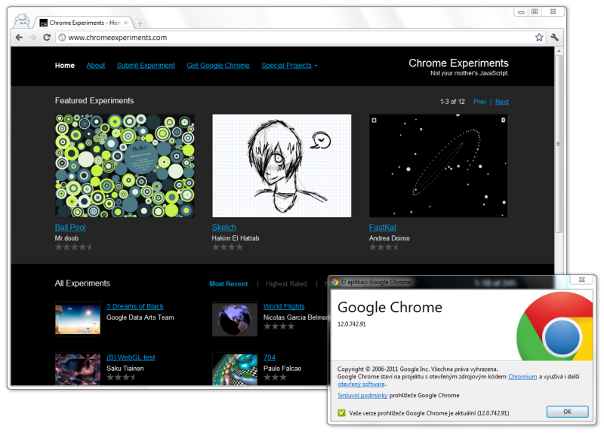Click the All Experiments heading

click(x=82, y=283)
